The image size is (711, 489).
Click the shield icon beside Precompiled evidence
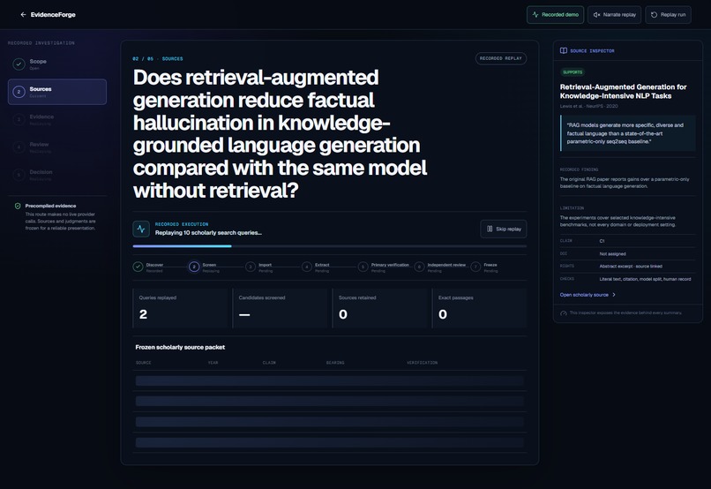(18, 206)
